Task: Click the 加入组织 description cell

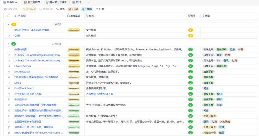Action: 136,36
